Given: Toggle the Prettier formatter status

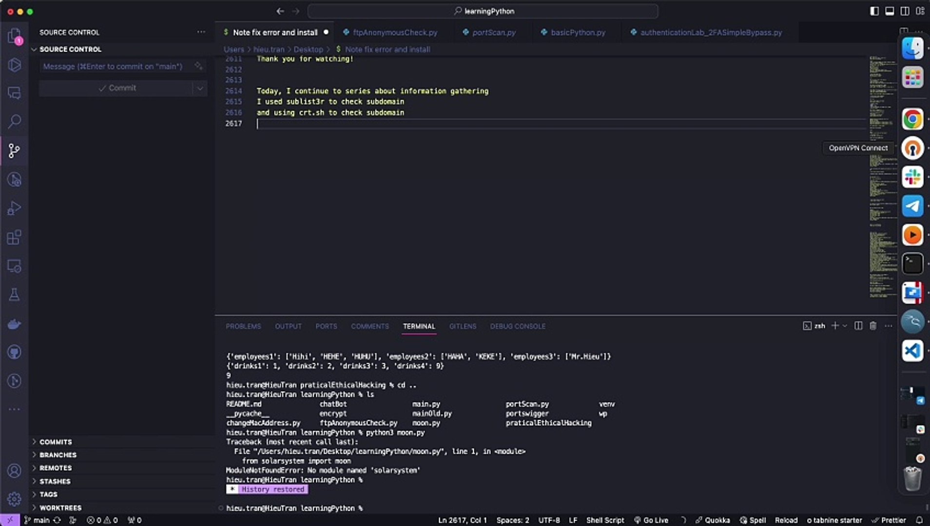Looking at the screenshot, I should [x=891, y=520].
